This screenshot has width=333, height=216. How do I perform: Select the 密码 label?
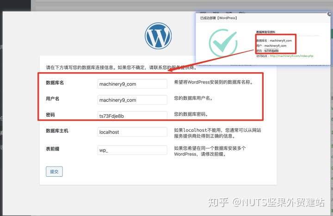point(50,115)
